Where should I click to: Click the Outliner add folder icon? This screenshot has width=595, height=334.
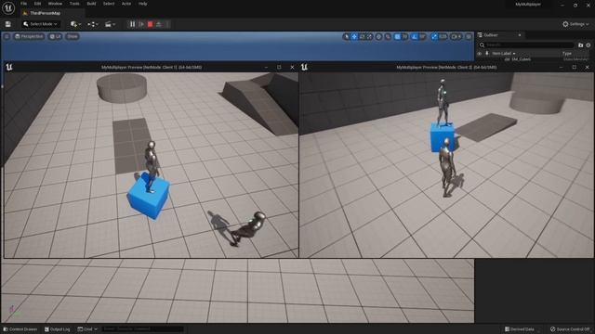point(580,45)
